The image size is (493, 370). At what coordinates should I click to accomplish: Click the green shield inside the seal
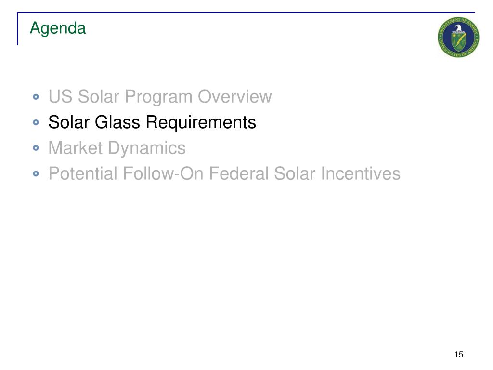(458, 42)
